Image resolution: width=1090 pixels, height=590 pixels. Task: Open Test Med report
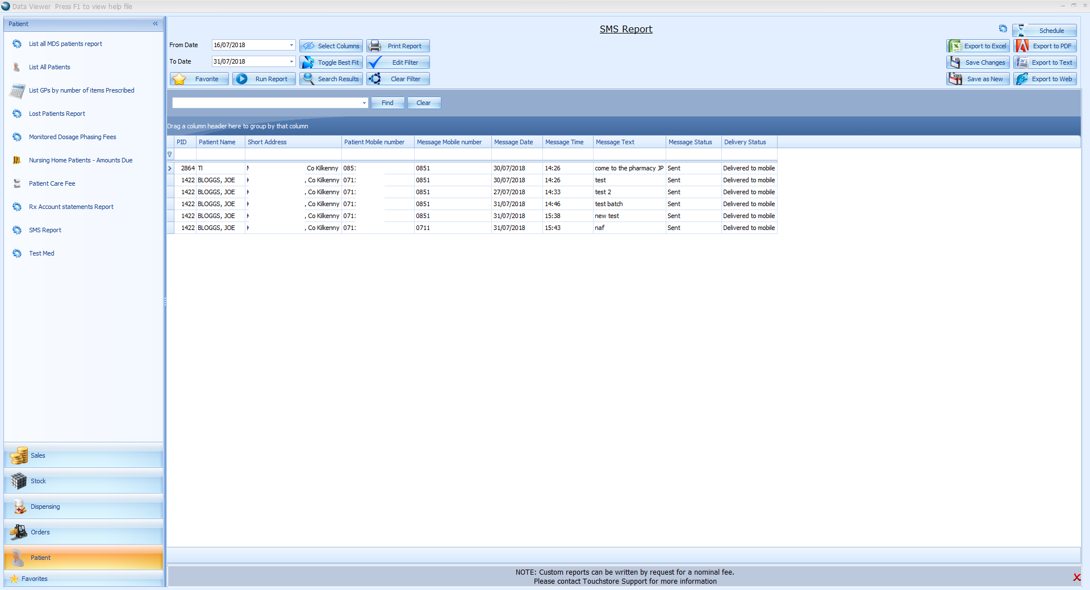coord(41,253)
